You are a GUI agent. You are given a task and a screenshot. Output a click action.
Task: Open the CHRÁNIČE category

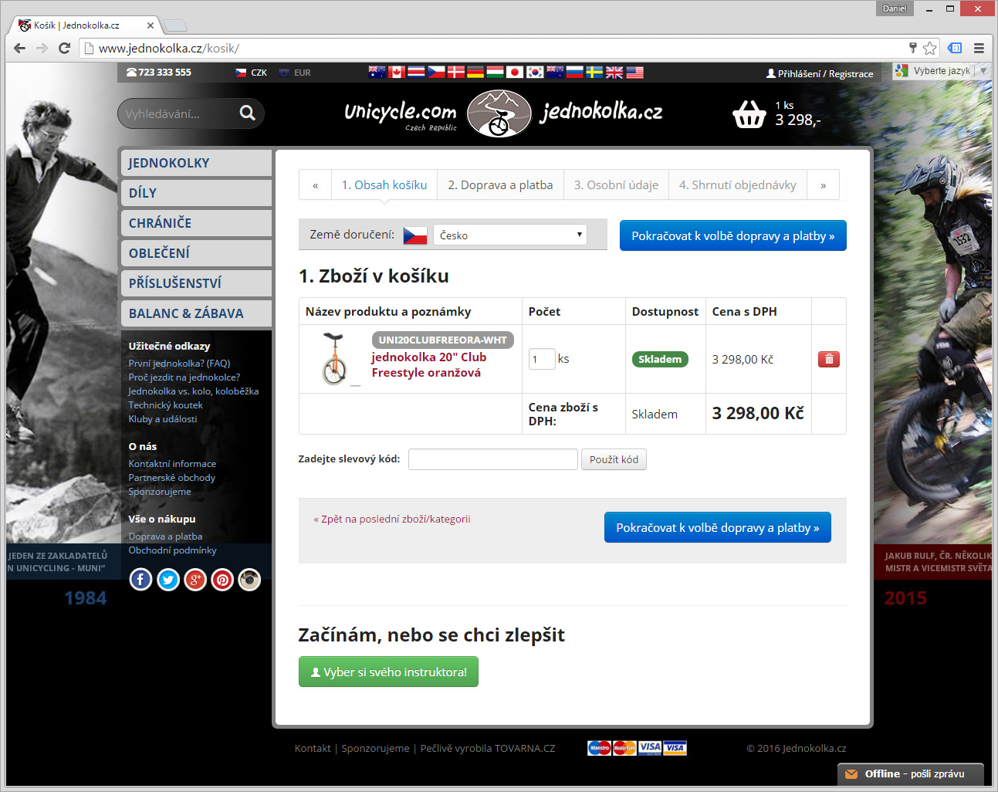click(196, 223)
